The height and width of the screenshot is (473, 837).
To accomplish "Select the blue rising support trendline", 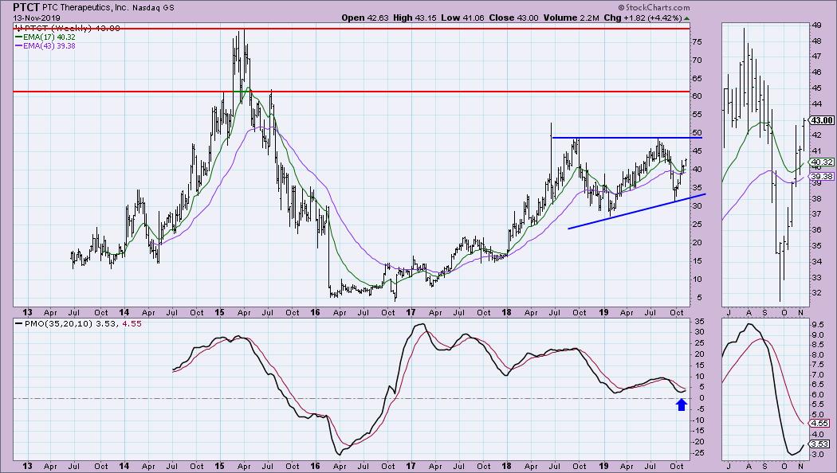I will [x=637, y=211].
